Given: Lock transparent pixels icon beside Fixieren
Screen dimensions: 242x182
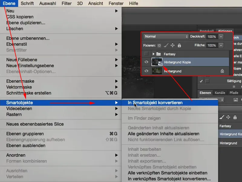Looking at the screenshot, I should [159, 45].
